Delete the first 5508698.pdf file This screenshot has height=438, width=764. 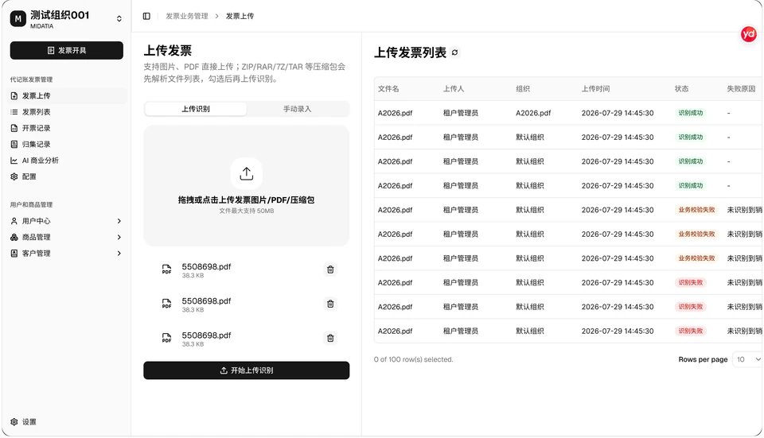point(330,269)
